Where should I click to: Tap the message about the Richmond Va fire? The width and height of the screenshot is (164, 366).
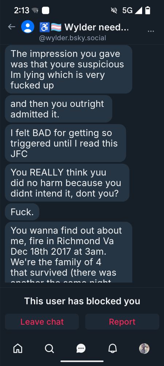click(69, 252)
